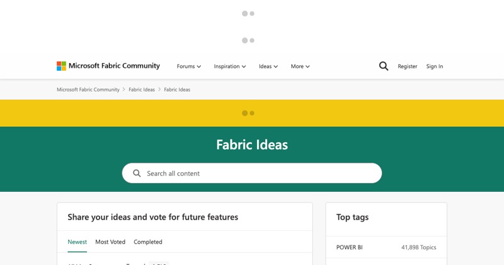This screenshot has height=265, width=504.
Task: Click 'Share your ideas and vote' heading
Action: pyautogui.click(x=152, y=217)
